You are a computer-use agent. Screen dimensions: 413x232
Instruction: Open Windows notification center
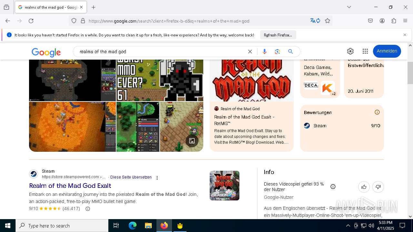[x=402, y=226]
